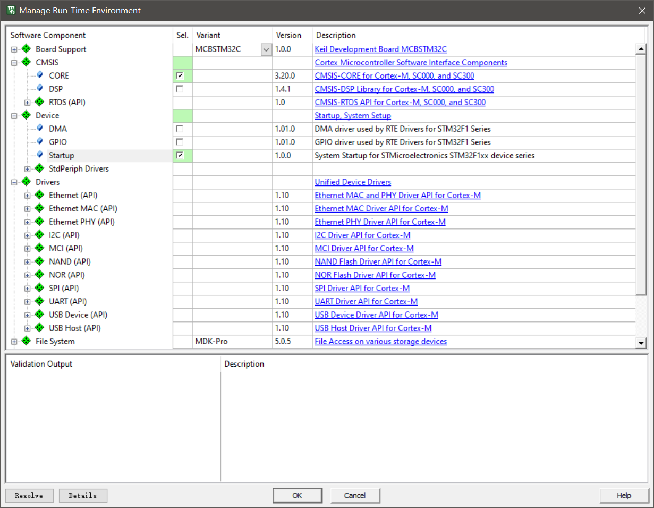This screenshot has height=508, width=654.
Task: Click the green diamond icon beside USB Host (API)
Action: coord(39,328)
